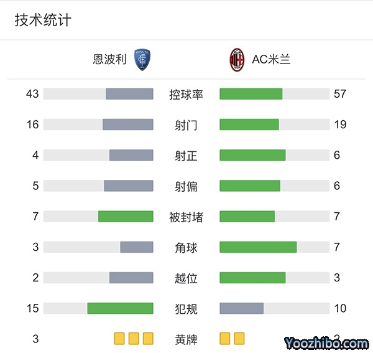
Task: Click Empoli's third yellow card icon
Action: 148,339
